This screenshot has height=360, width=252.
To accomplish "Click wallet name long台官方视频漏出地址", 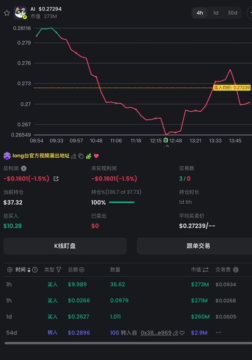I will point(41,156).
